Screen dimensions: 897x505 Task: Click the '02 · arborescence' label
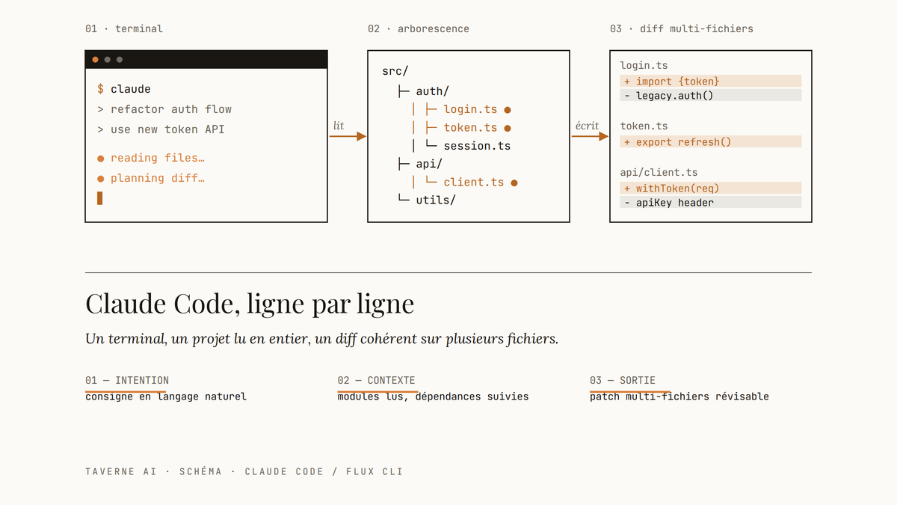click(419, 28)
